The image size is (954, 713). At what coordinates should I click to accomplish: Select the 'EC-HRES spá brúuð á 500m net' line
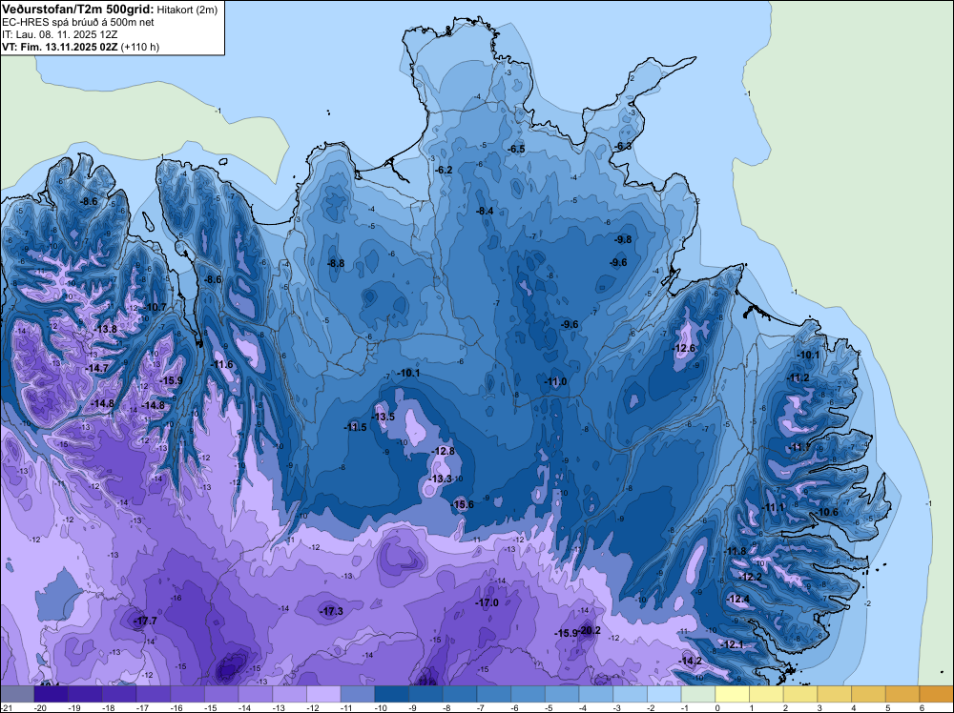click(x=78, y=22)
